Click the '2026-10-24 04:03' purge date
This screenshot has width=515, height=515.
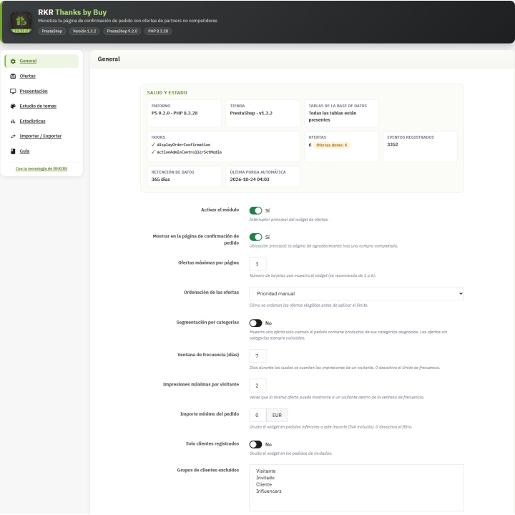pos(250,180)
